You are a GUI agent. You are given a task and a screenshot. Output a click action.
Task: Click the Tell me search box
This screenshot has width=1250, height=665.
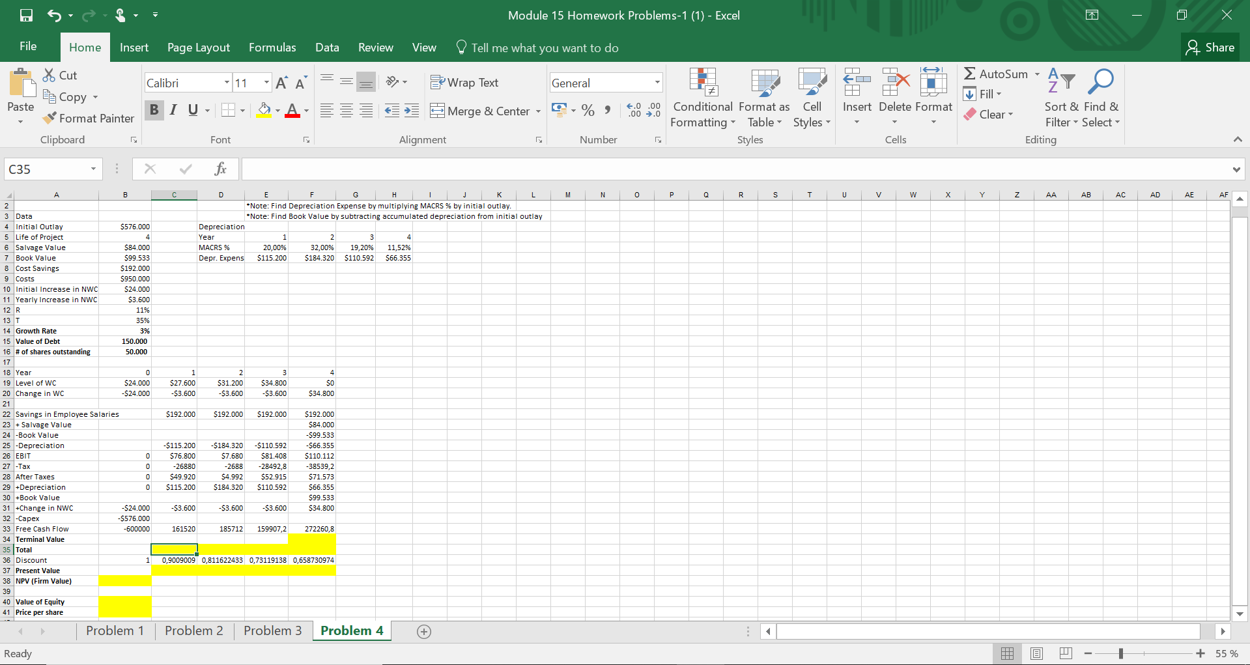[544, 48]
